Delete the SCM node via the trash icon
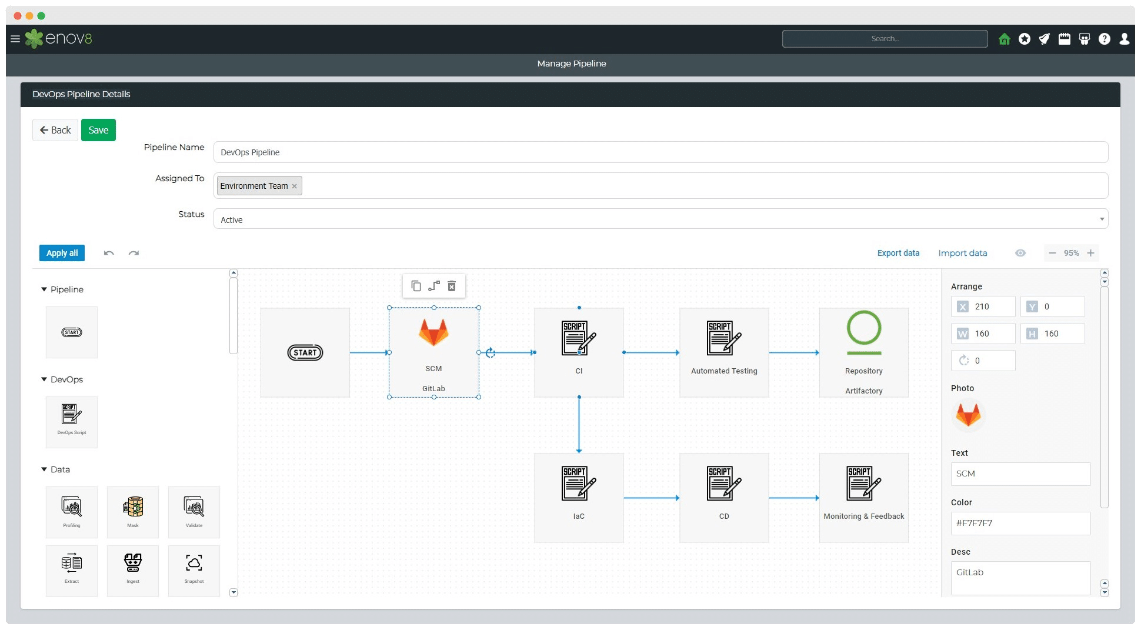Image resolution: width=1141 pixels, height=630 pixels. pos(452,286)
